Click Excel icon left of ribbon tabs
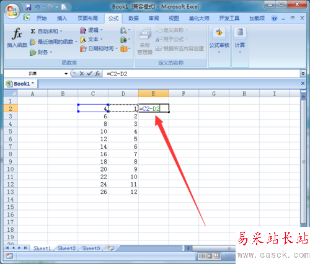Screen dimensions: 310x264 [x=27, y=17]
